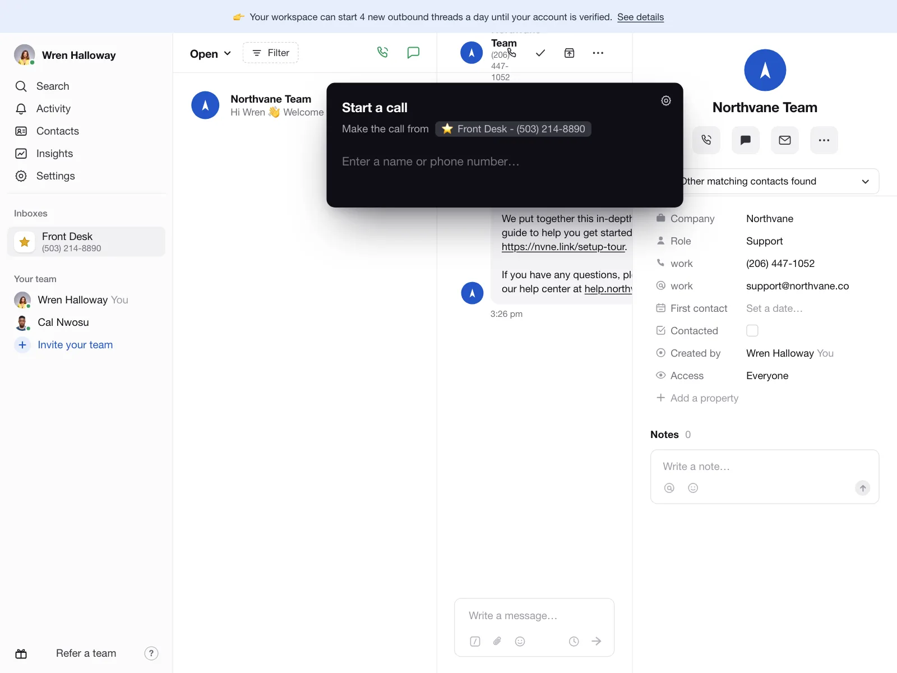Open the nvne.link/setup-tour link
Screen dimensions: 897x673
point(563,247)
